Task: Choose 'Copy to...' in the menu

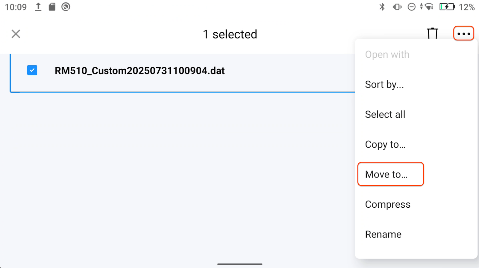Action: [385, 145]
